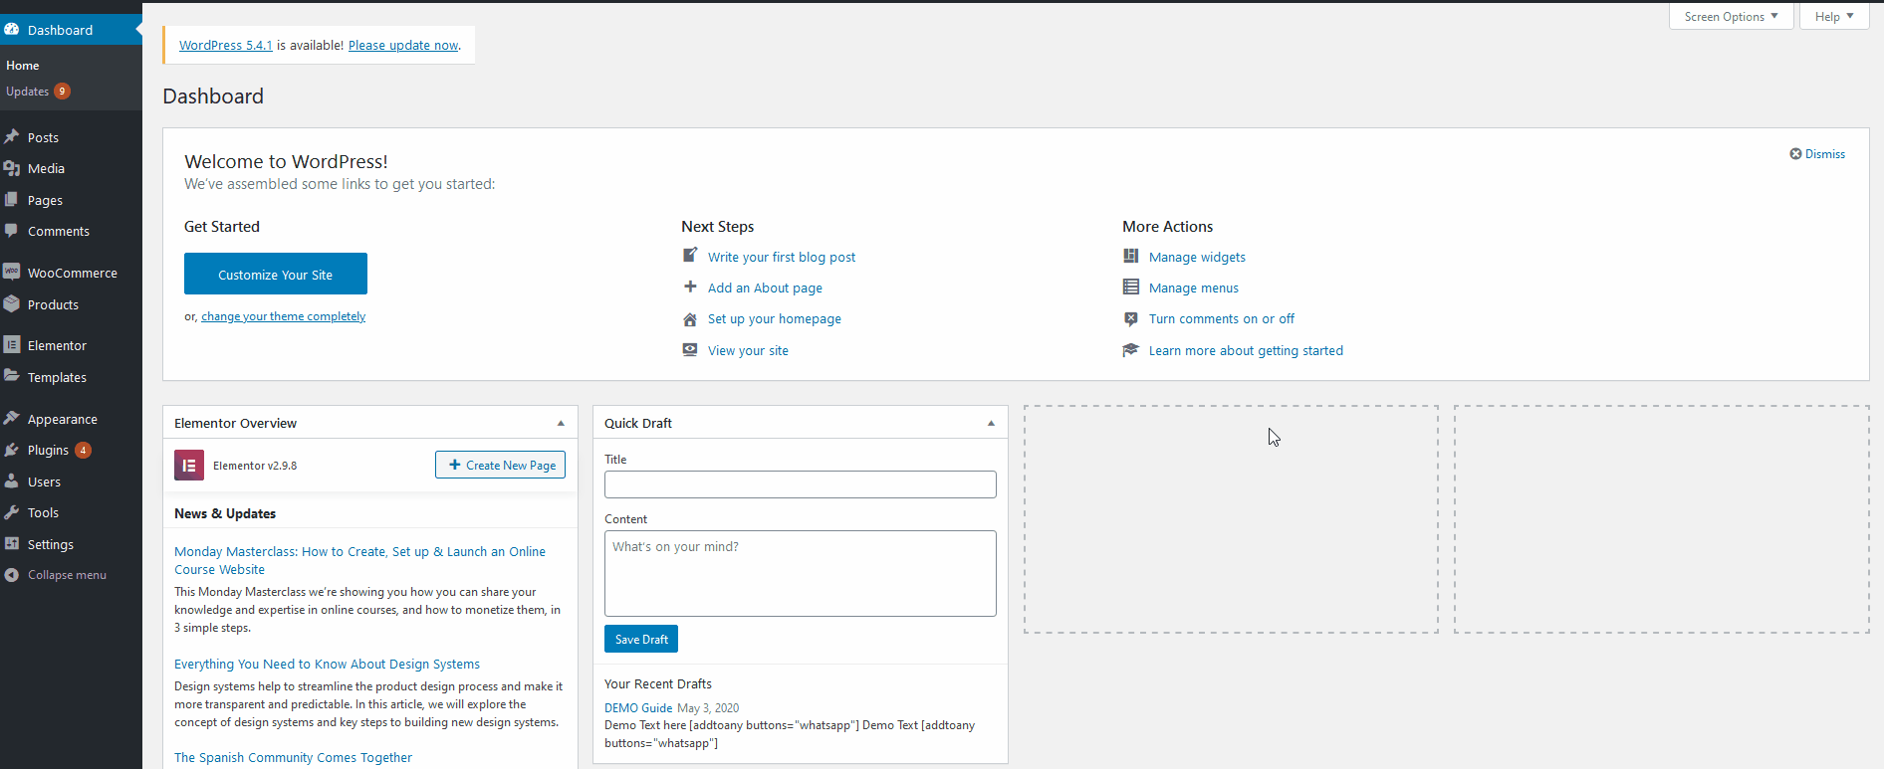Screen dimensions: 1884x769
Task: Click the Tools wrench icon
Action: pos(12,512)
